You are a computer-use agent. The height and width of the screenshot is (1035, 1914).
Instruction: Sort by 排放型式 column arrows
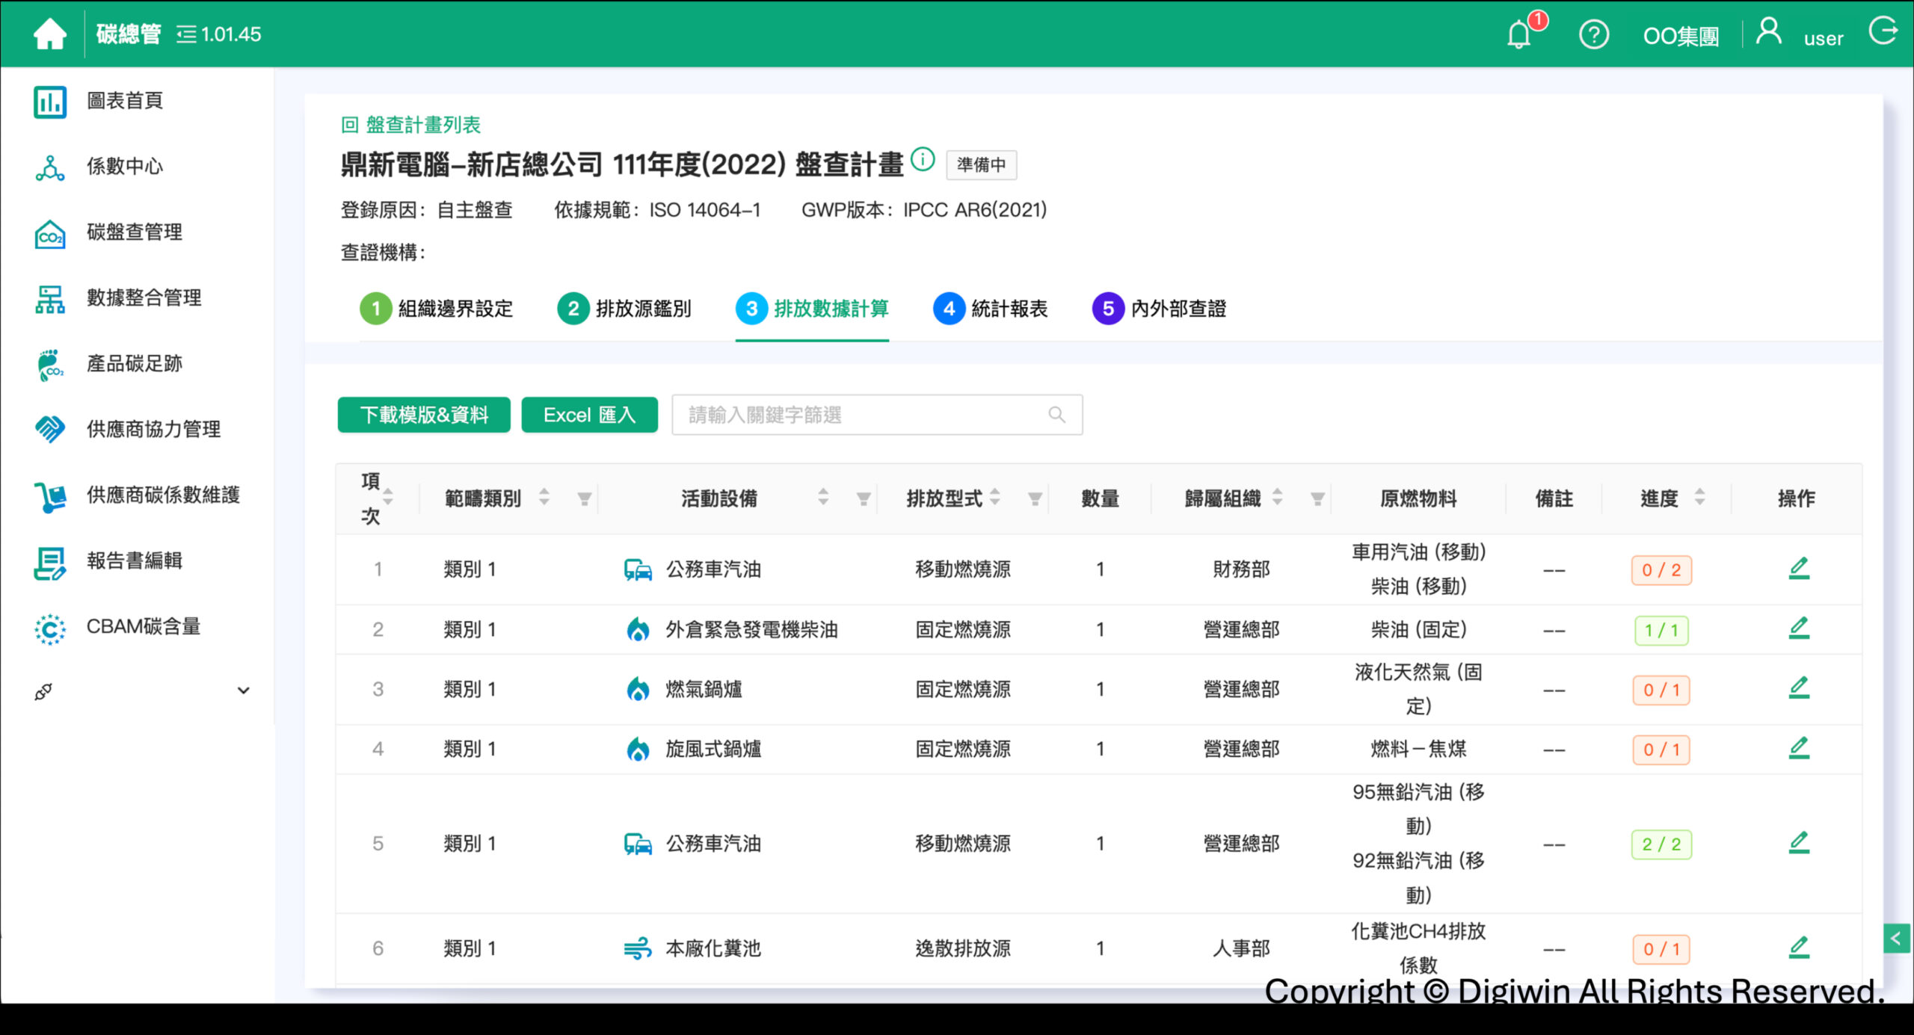(995, 498)
